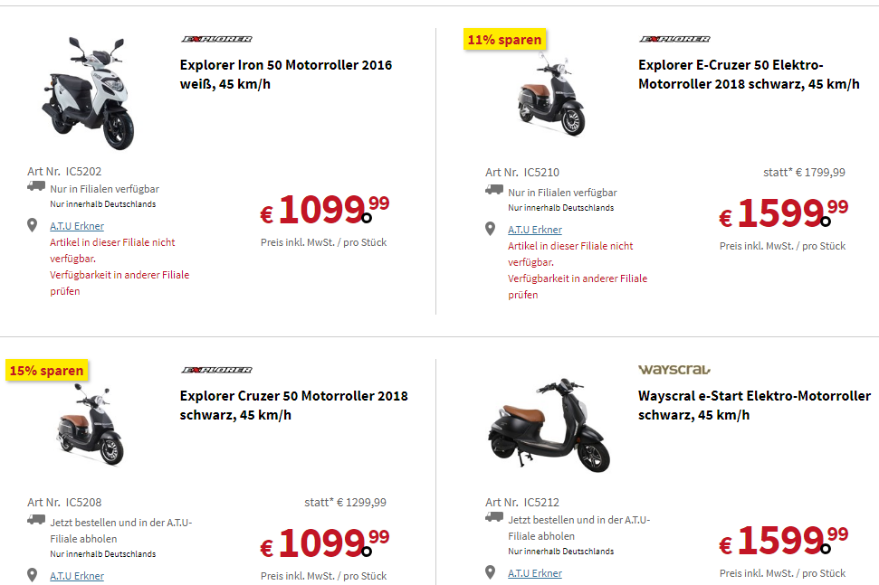
Task: Click the 11% sparen discount badge
Action: coord(504,40)
